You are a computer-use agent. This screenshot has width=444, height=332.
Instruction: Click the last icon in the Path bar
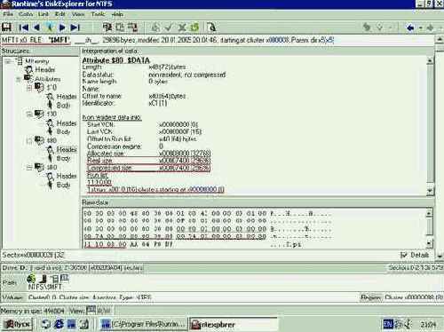coord(65,278)
